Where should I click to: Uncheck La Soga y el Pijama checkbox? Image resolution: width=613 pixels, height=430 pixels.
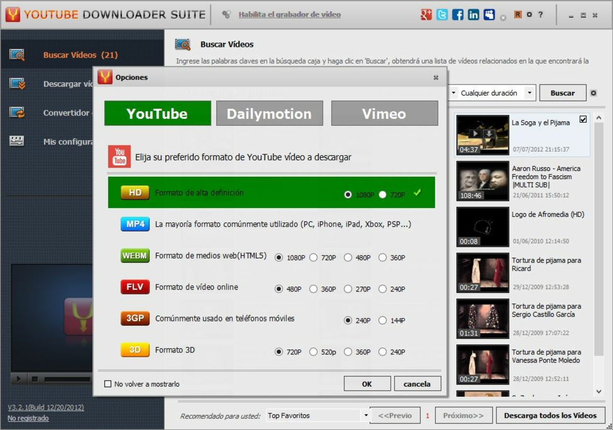click(x=583, y=119)
